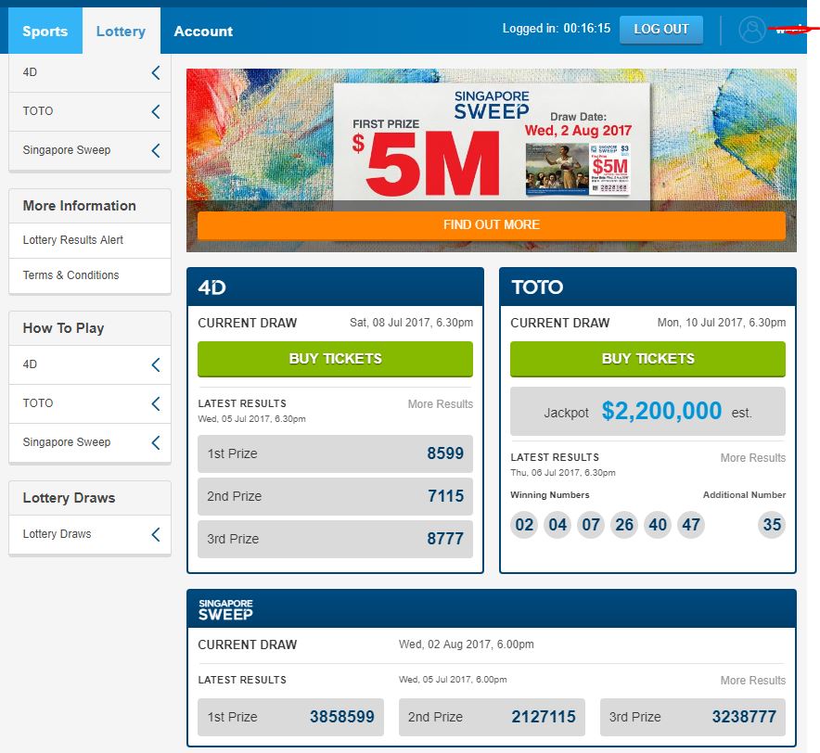
Task: Click Sweep current draw date Wed, 02 Aug 2017
Action: 467,645
